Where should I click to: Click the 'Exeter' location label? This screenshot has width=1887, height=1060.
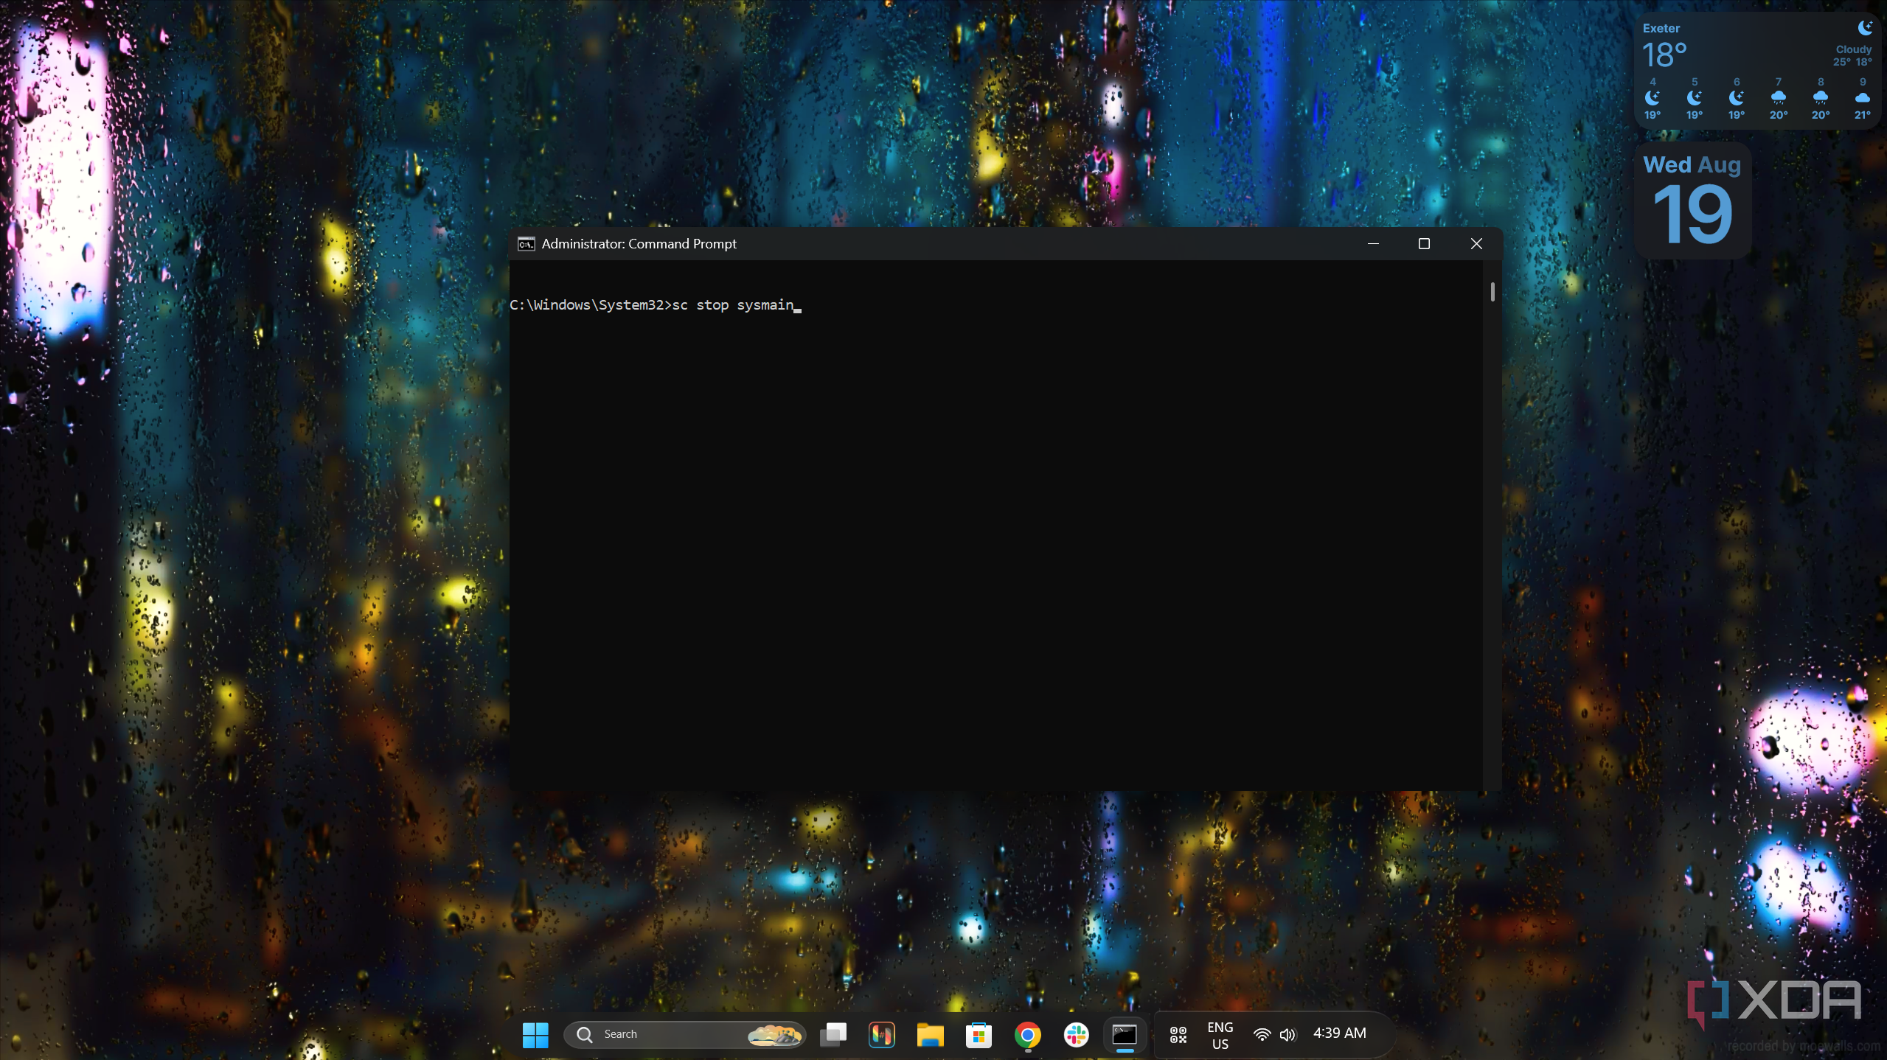click(x=1661, y=29)
